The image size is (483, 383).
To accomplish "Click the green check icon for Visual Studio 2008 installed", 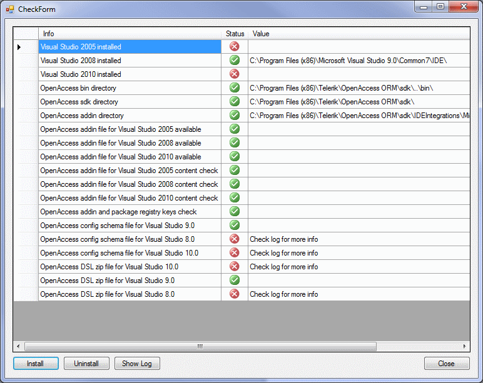I will point(235,60).
